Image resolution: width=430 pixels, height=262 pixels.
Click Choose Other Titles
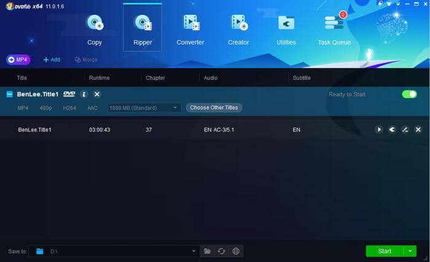tap(214, 108)
